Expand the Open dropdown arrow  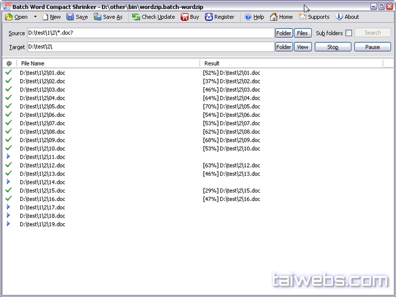click(x=35, y=17)
